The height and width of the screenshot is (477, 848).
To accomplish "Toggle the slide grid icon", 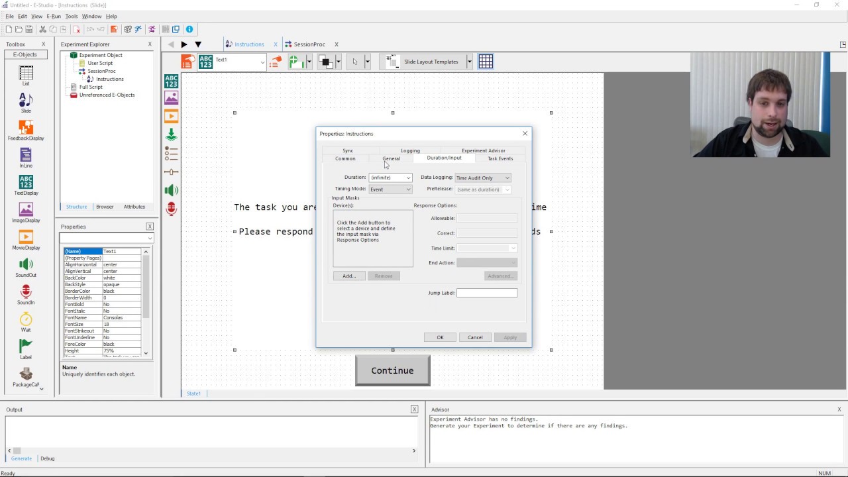I will coord(486,62).
